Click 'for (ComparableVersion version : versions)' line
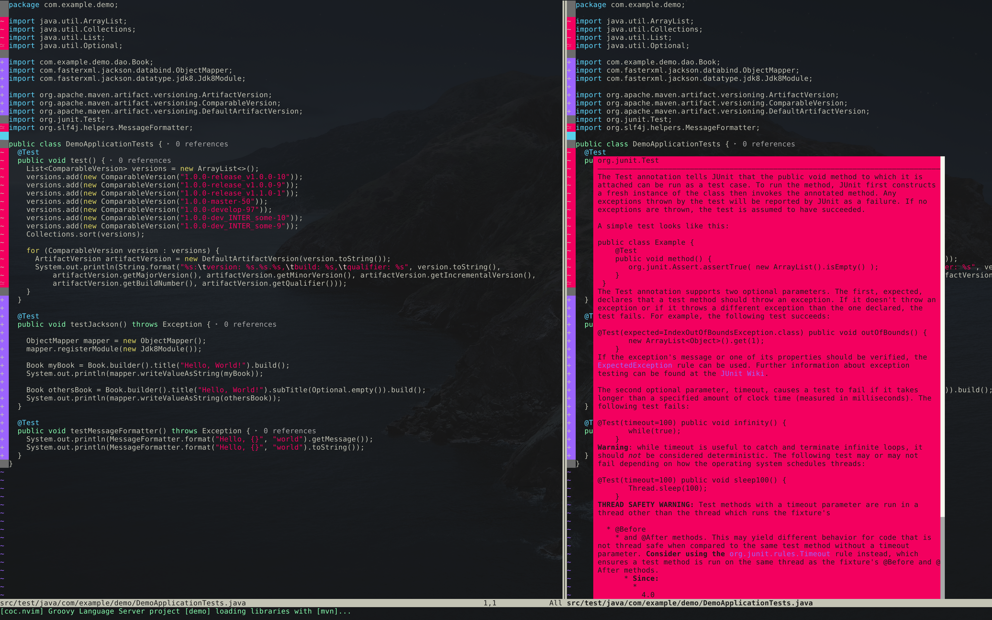992x620 pixels. pyautogui.click(x=123, y=251)
